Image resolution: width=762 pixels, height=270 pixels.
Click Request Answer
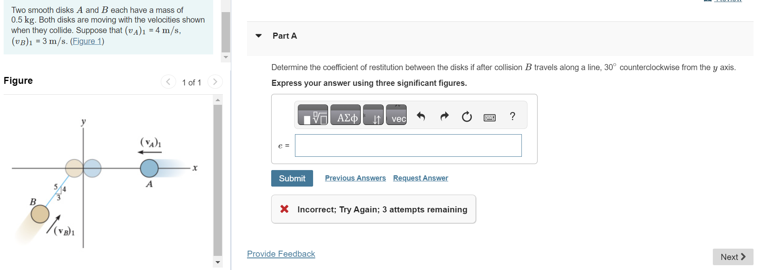point(420,178)
